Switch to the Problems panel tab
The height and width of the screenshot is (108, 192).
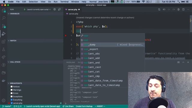70,62
